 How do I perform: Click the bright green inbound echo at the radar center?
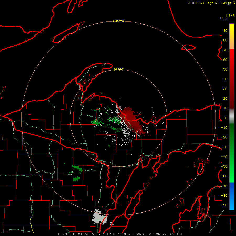click(115, 120)
